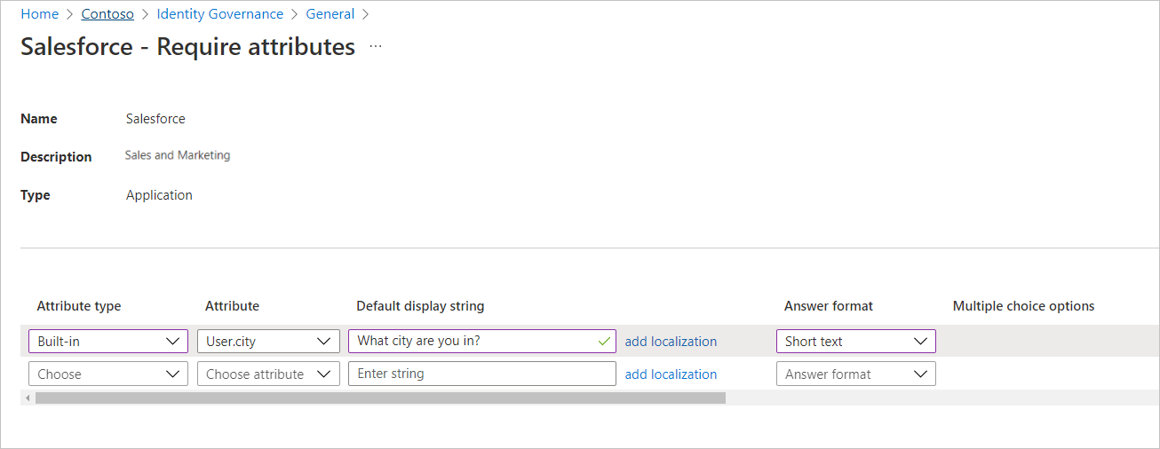Expand the Choose attribute dropdown
The height and width of the screenshot is (449, 1160).
tap(268, 374)
